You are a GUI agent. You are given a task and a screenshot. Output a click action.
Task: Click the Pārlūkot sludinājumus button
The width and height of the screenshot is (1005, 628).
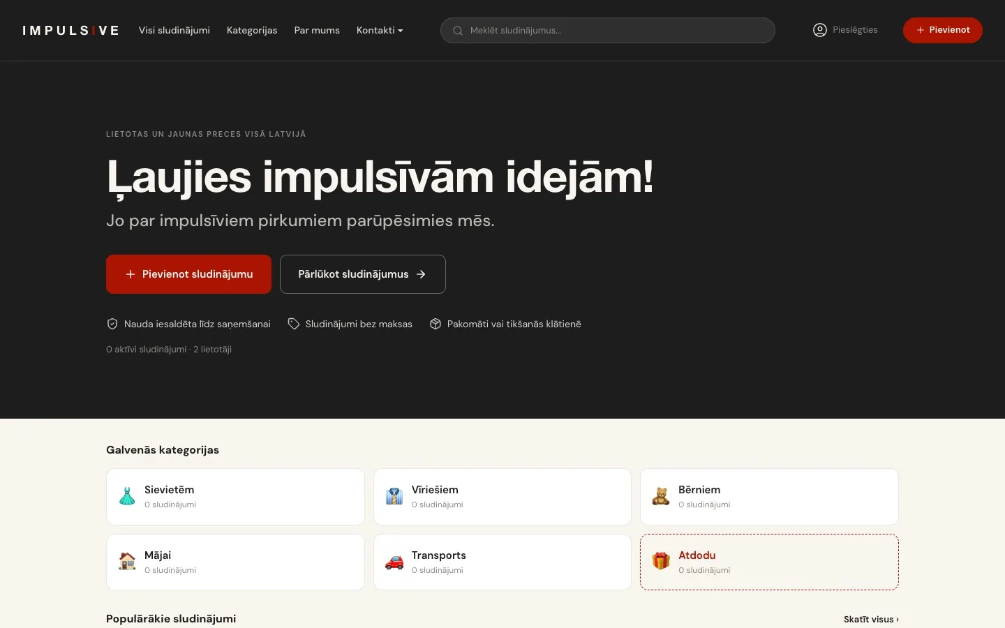coord(363,274)
